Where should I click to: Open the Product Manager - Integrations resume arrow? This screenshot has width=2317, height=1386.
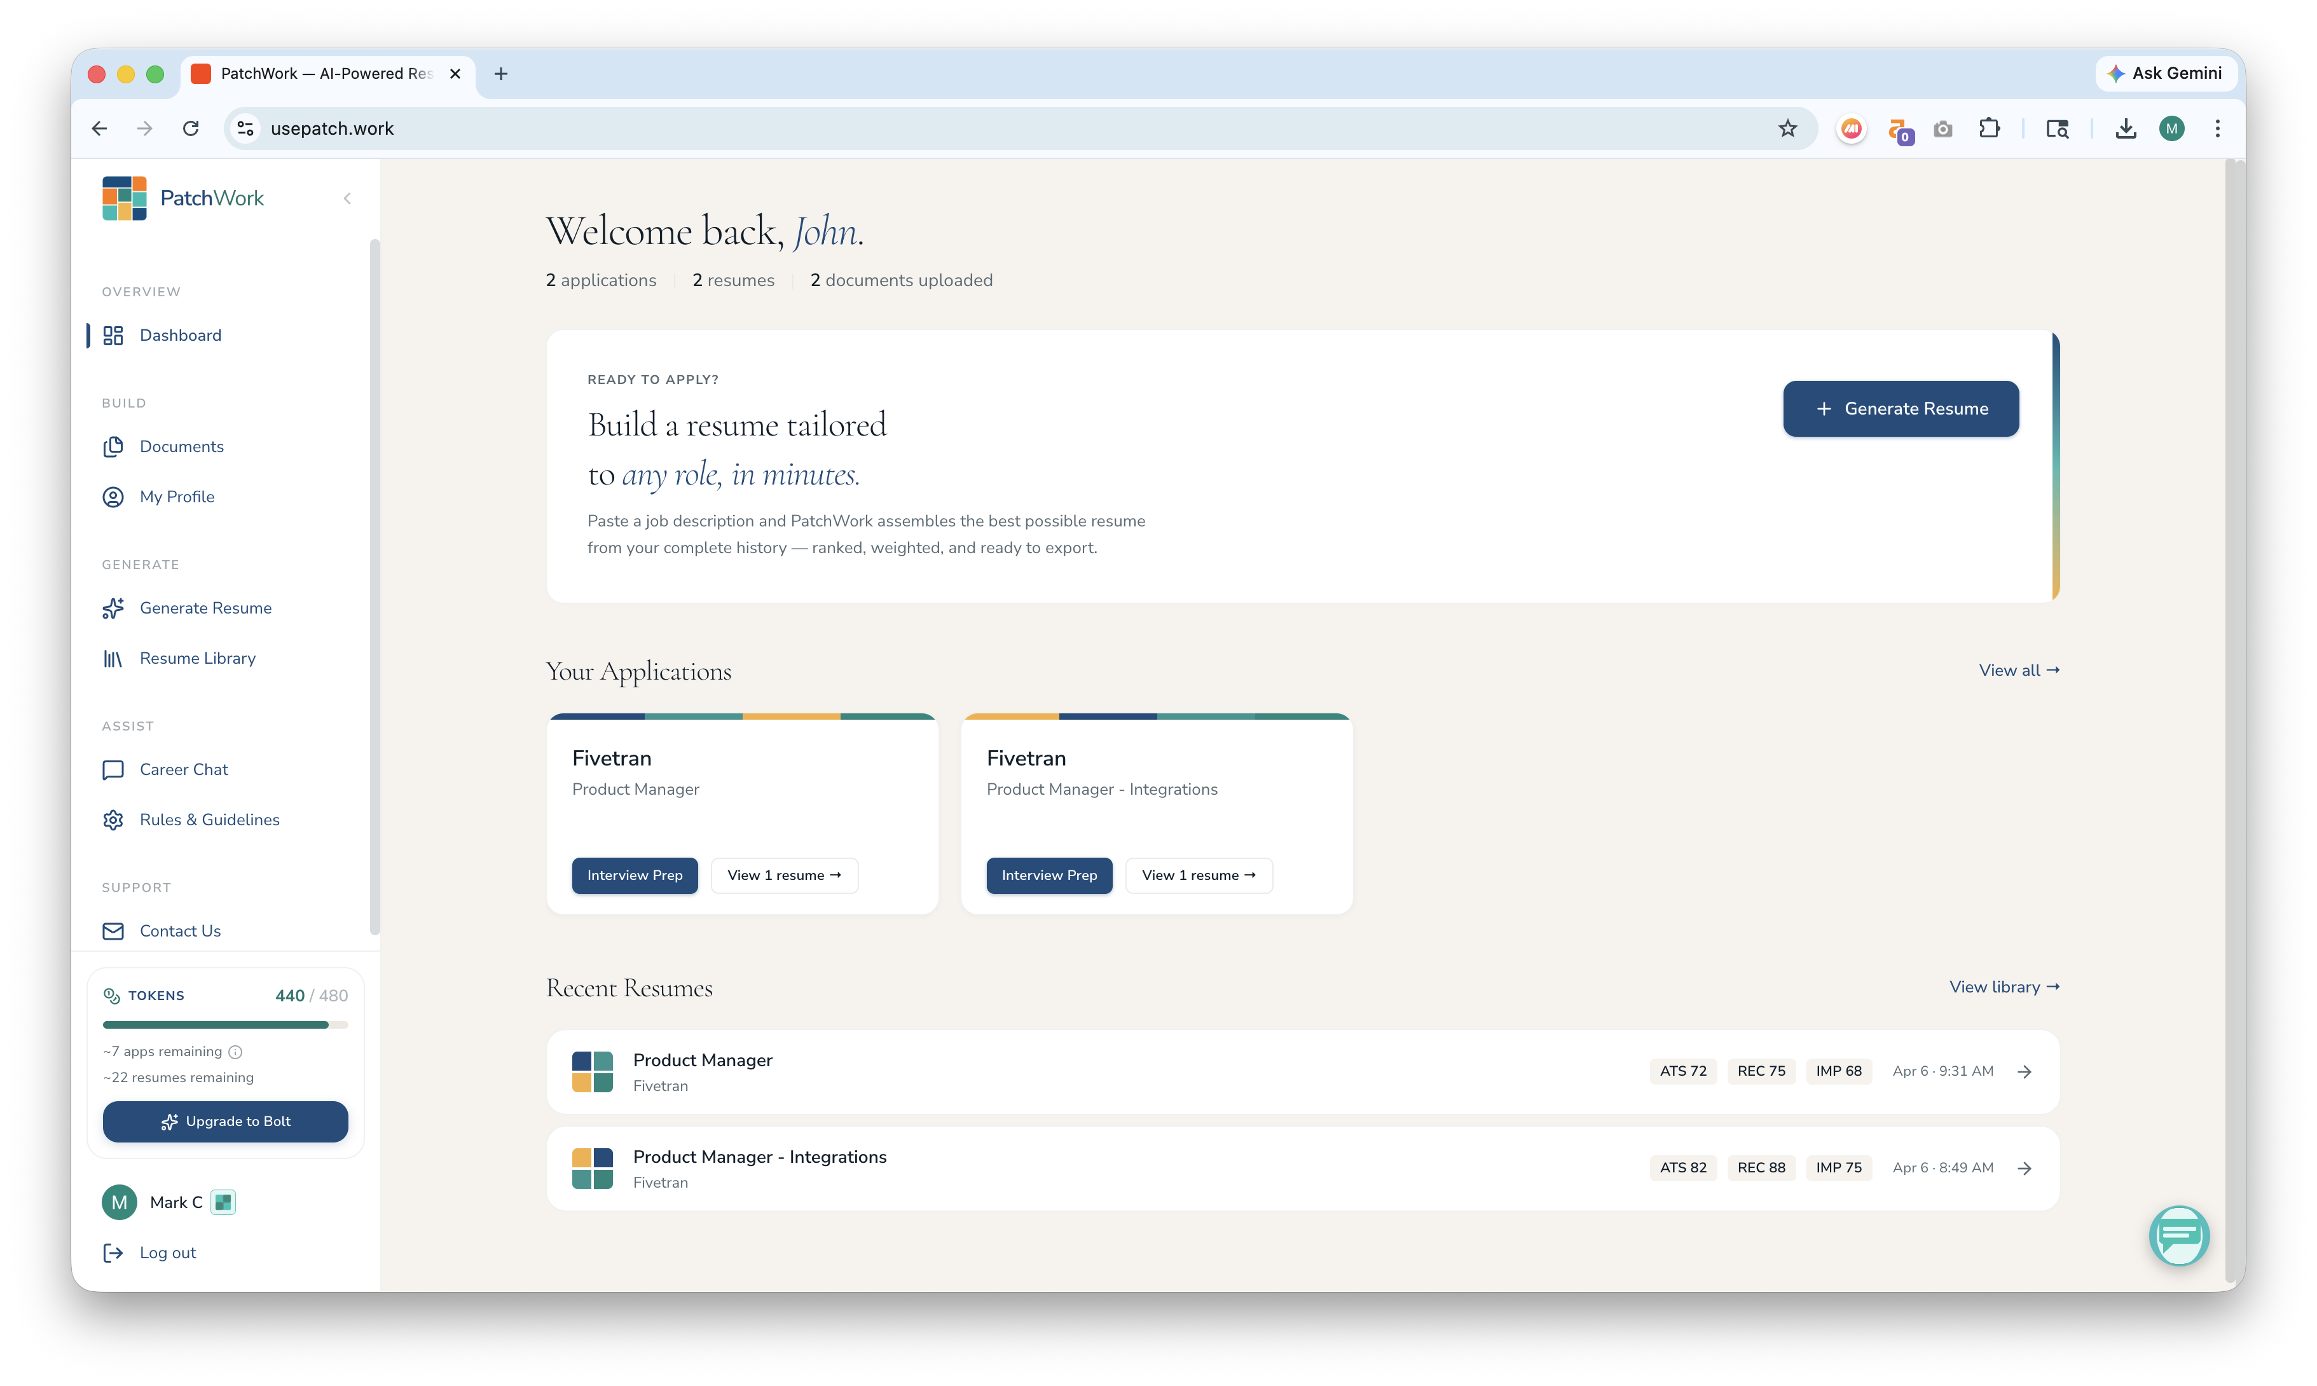(2024, 1169)
